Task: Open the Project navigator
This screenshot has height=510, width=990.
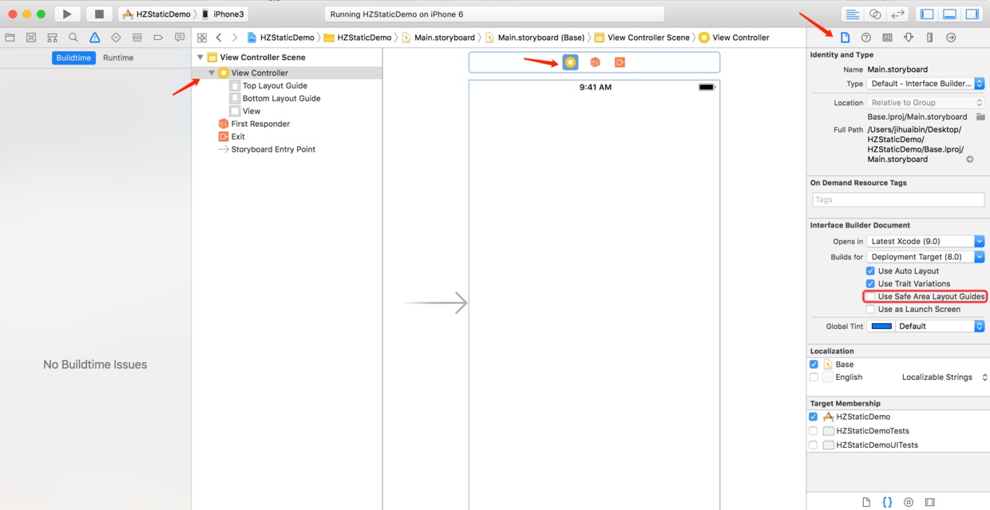Action: pos(10,38)
